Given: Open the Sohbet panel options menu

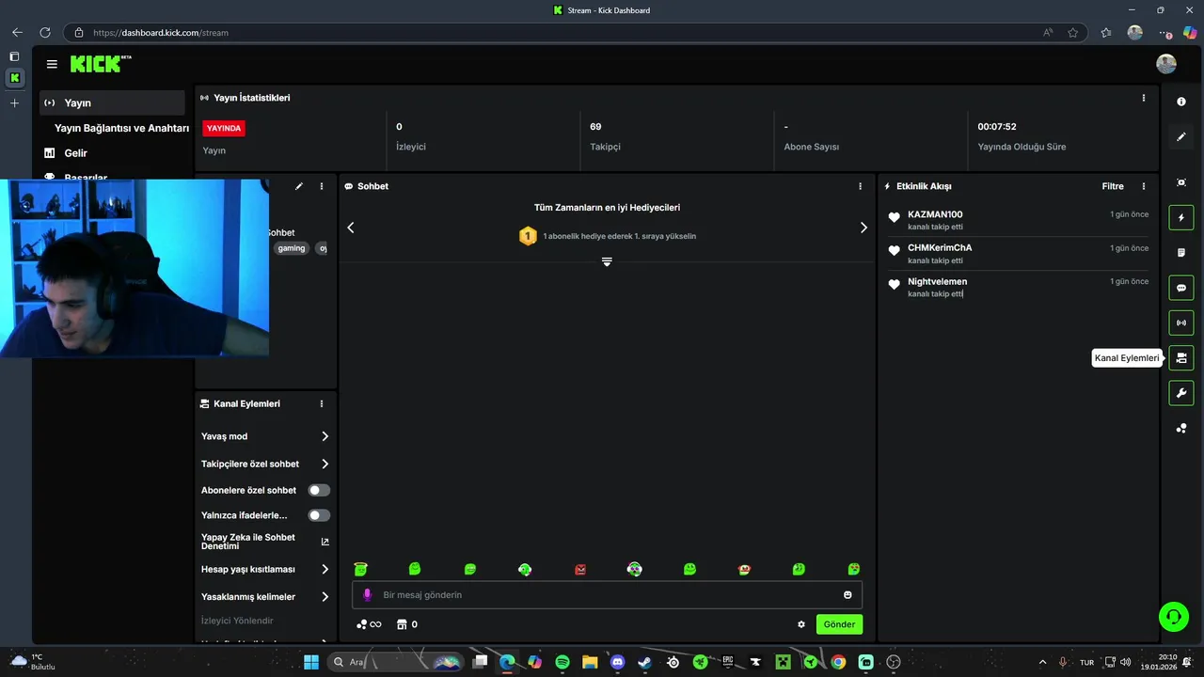Looking at the screenshot, I should 860,186.
